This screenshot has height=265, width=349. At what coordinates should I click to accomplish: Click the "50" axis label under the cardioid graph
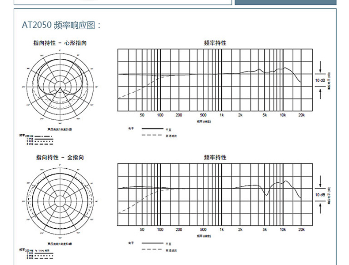[142, 115]
